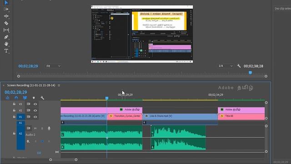This screenshot has height=164, width=291.
Task: Open the 1/4 playback resolution dropdown
Action: 226,66
